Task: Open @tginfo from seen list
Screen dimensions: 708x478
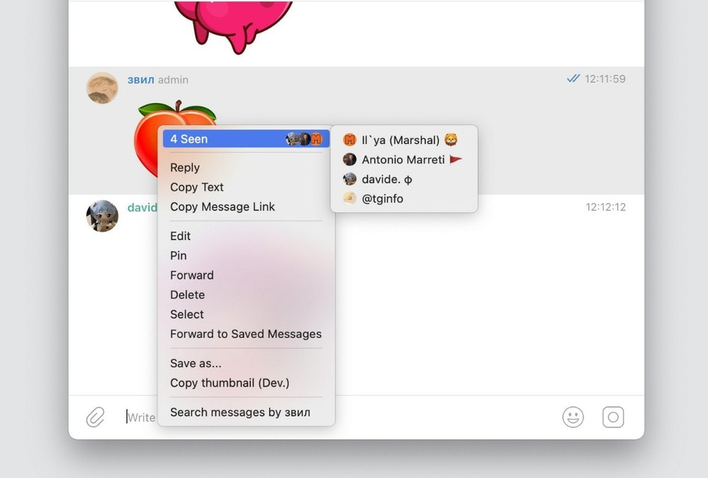Action: click(382, 199)
